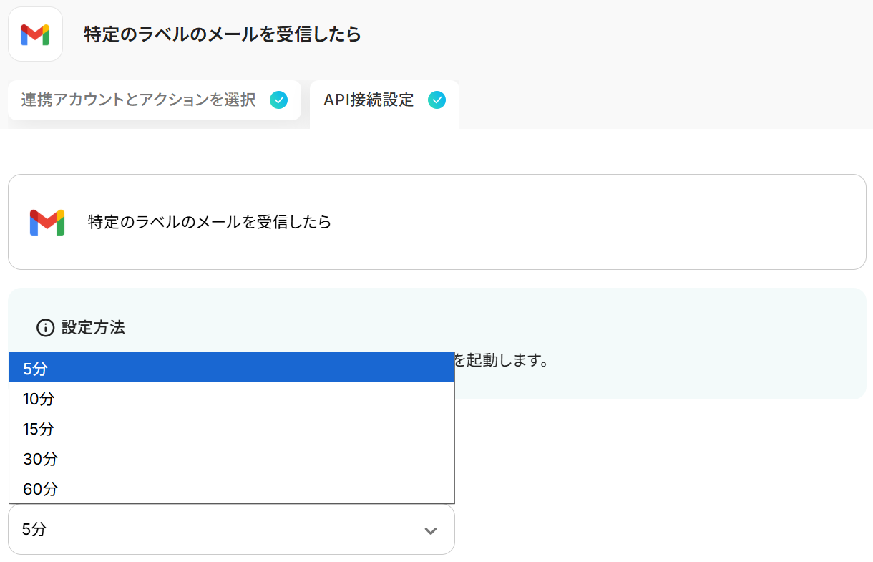This screenshot has height=562, width=873.
Task: Click the info icon beside 設定方法
Action: (45, 328)
